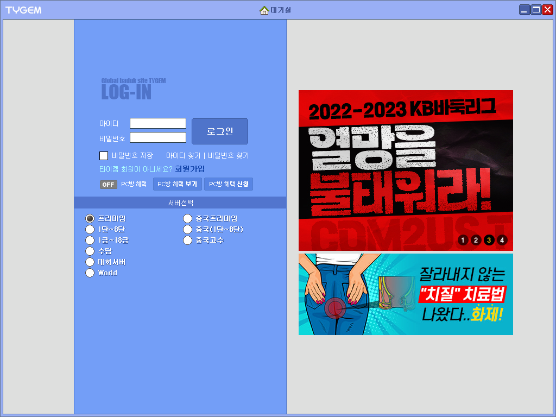Screen dimensions: 556x417
Task: Show banner slide 4
Action: point(502,240)
